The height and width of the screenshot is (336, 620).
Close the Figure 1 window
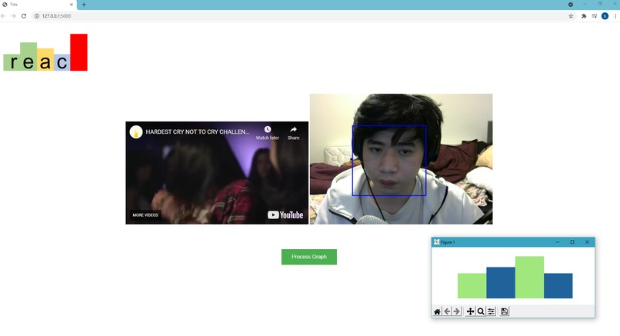(587, 242)
